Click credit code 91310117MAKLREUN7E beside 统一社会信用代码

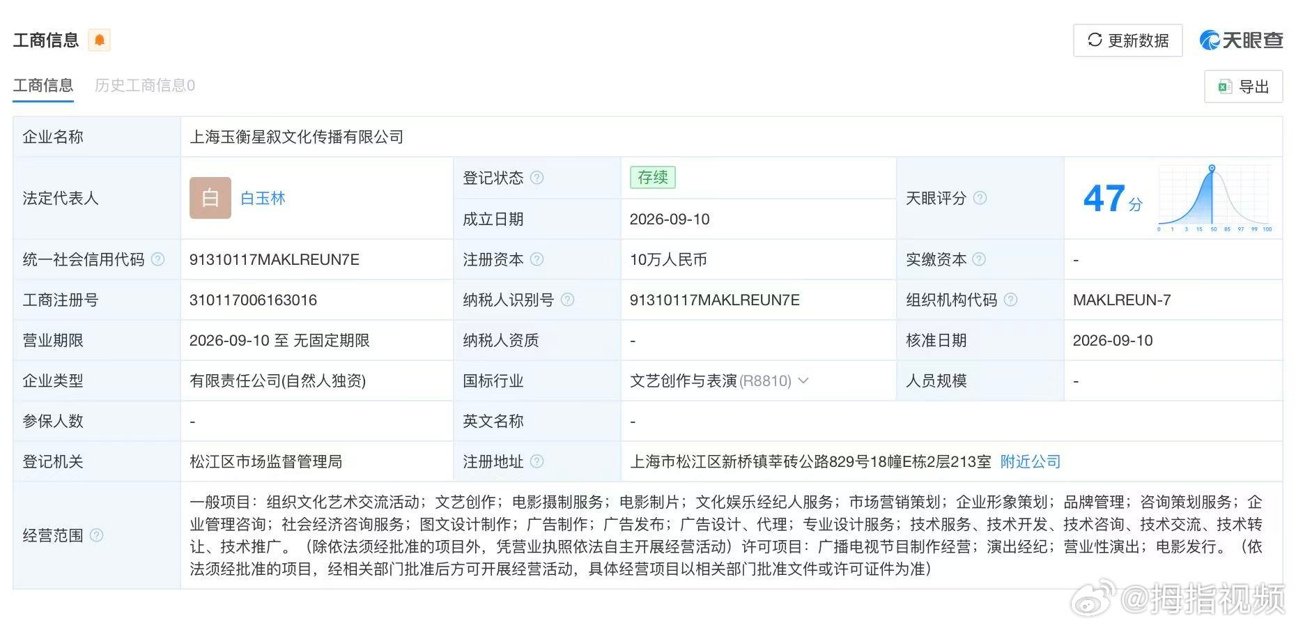pos(275,260)
